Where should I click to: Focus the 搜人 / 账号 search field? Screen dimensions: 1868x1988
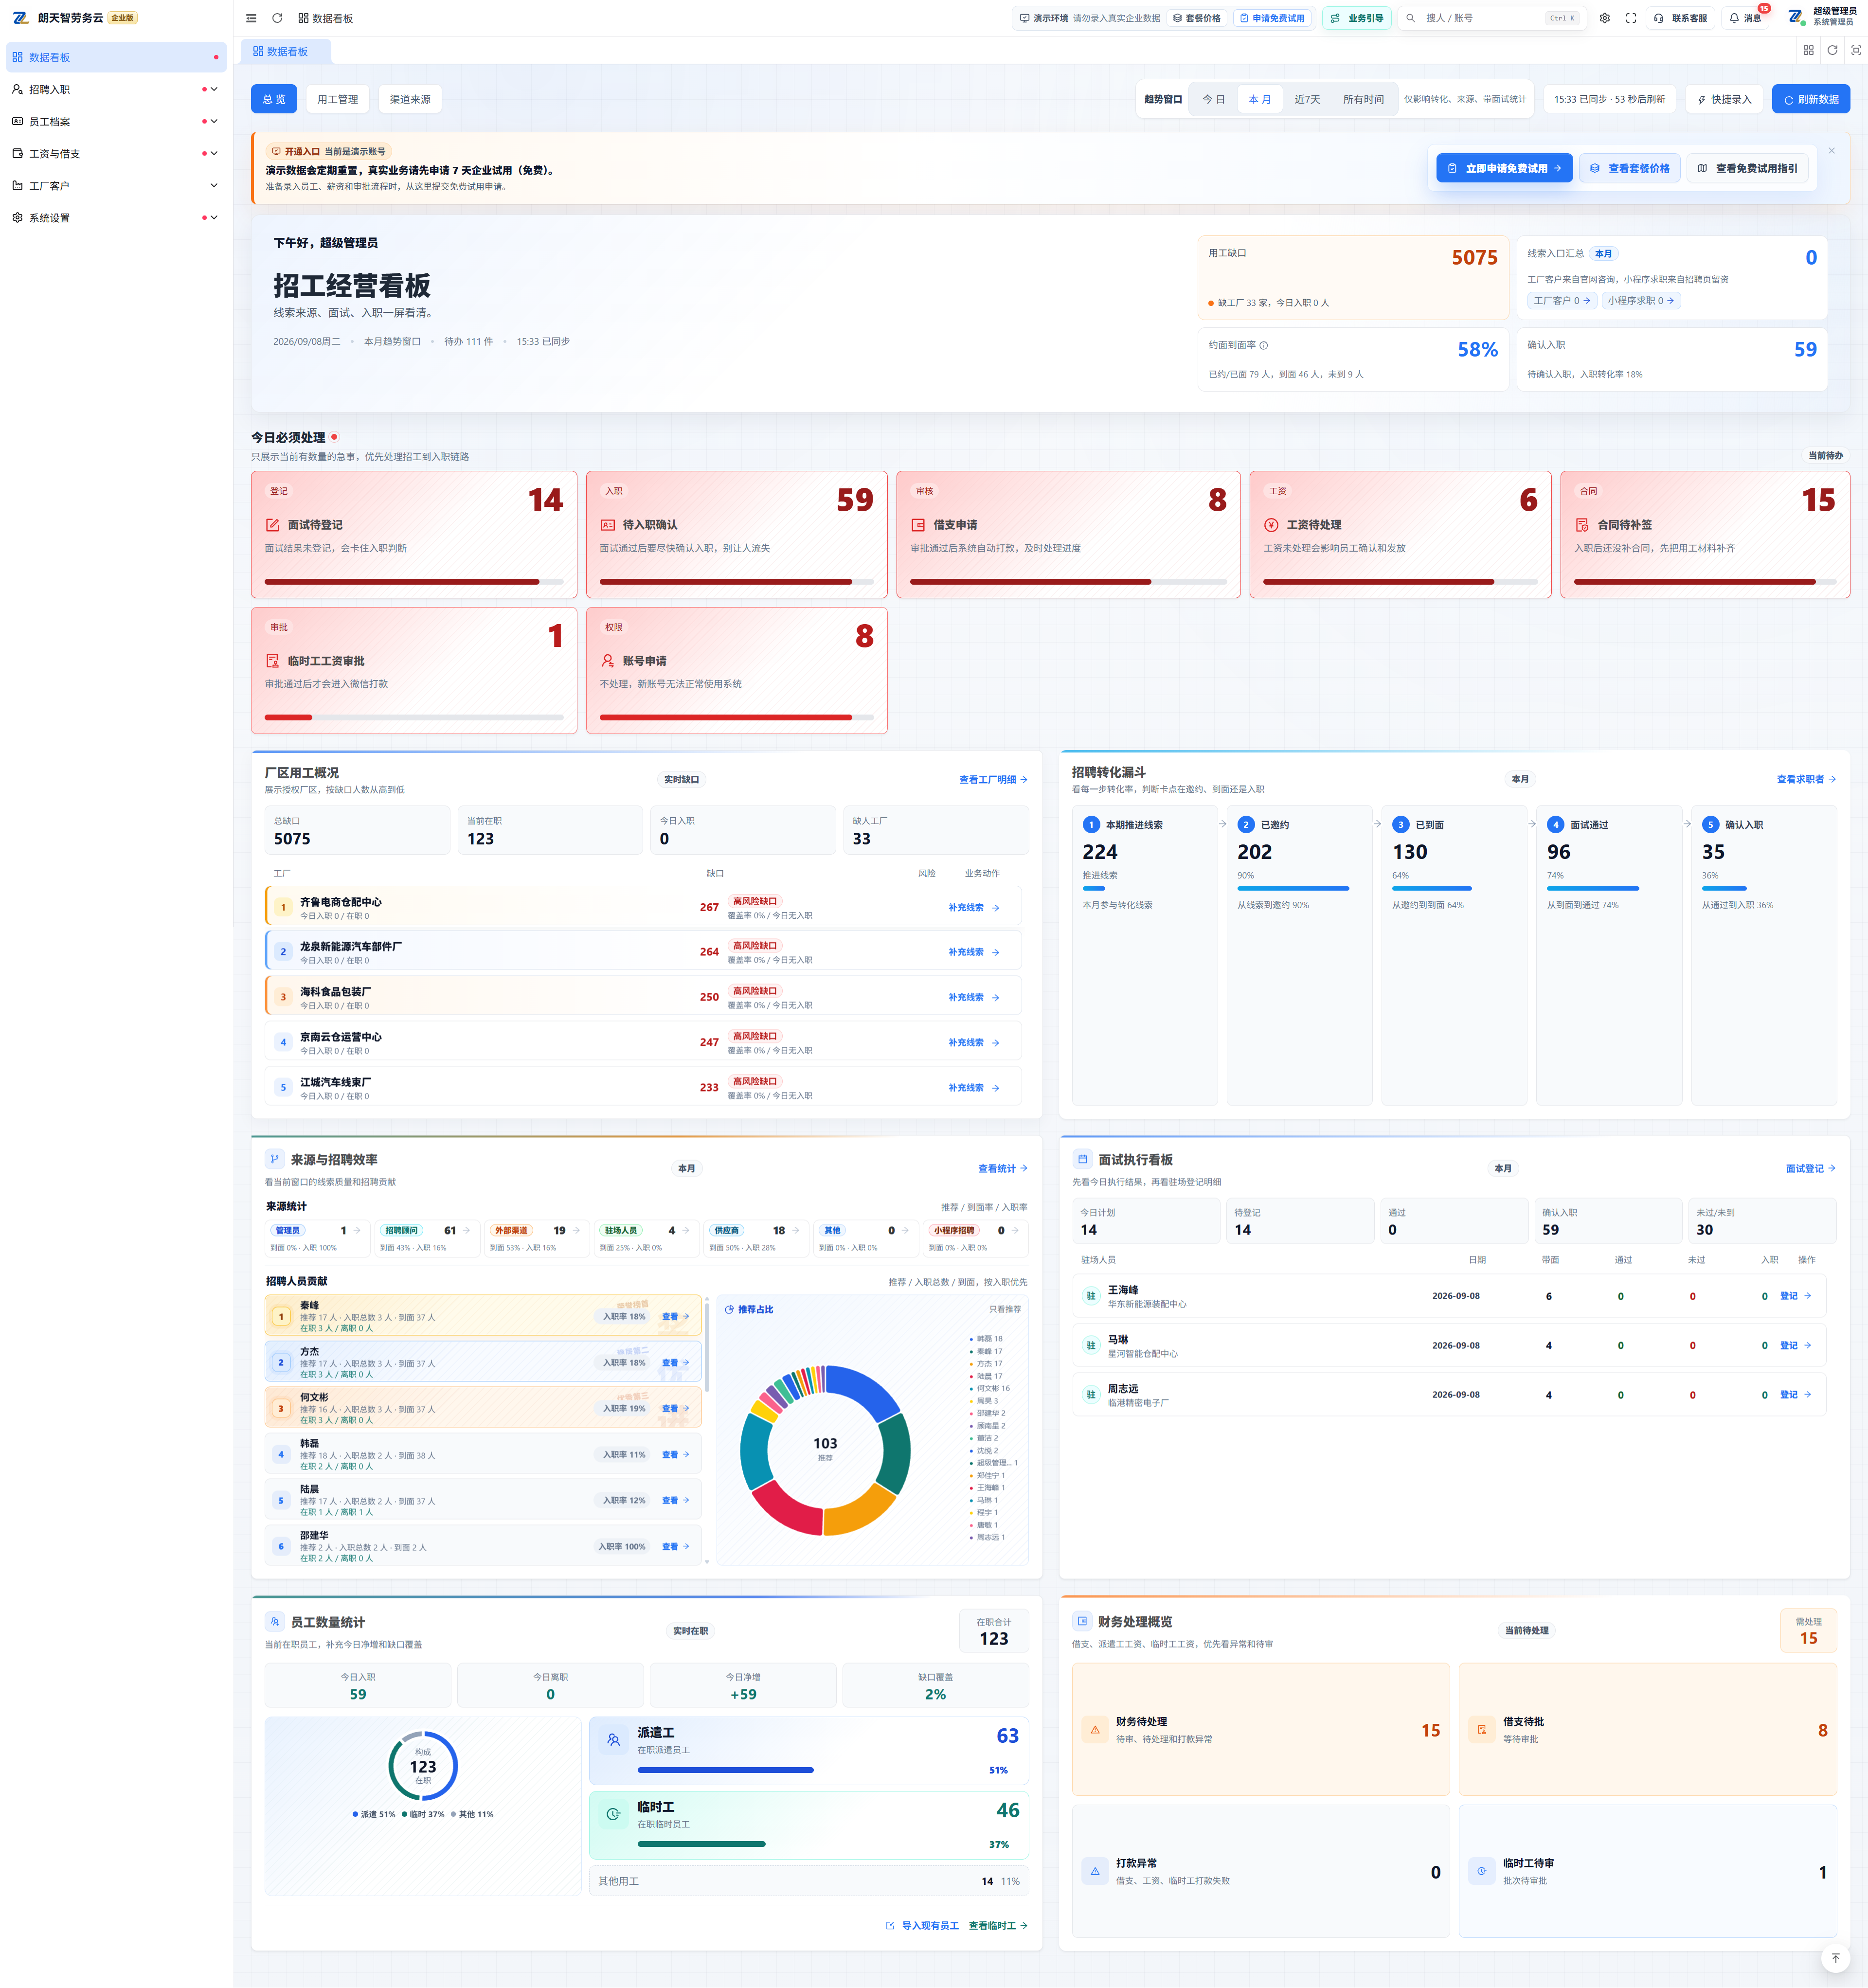point(1492,18)
